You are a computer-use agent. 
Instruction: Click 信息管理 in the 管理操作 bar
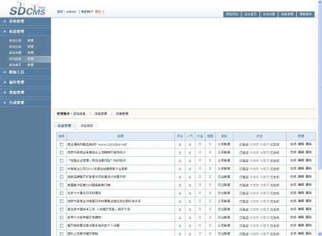tap(100, 114)
